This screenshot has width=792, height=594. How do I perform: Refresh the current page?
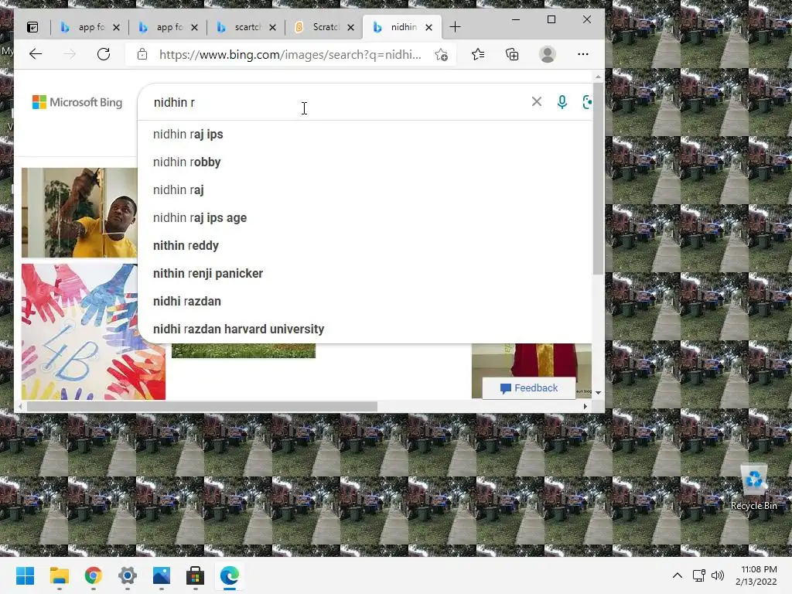(x=104, y=54)
